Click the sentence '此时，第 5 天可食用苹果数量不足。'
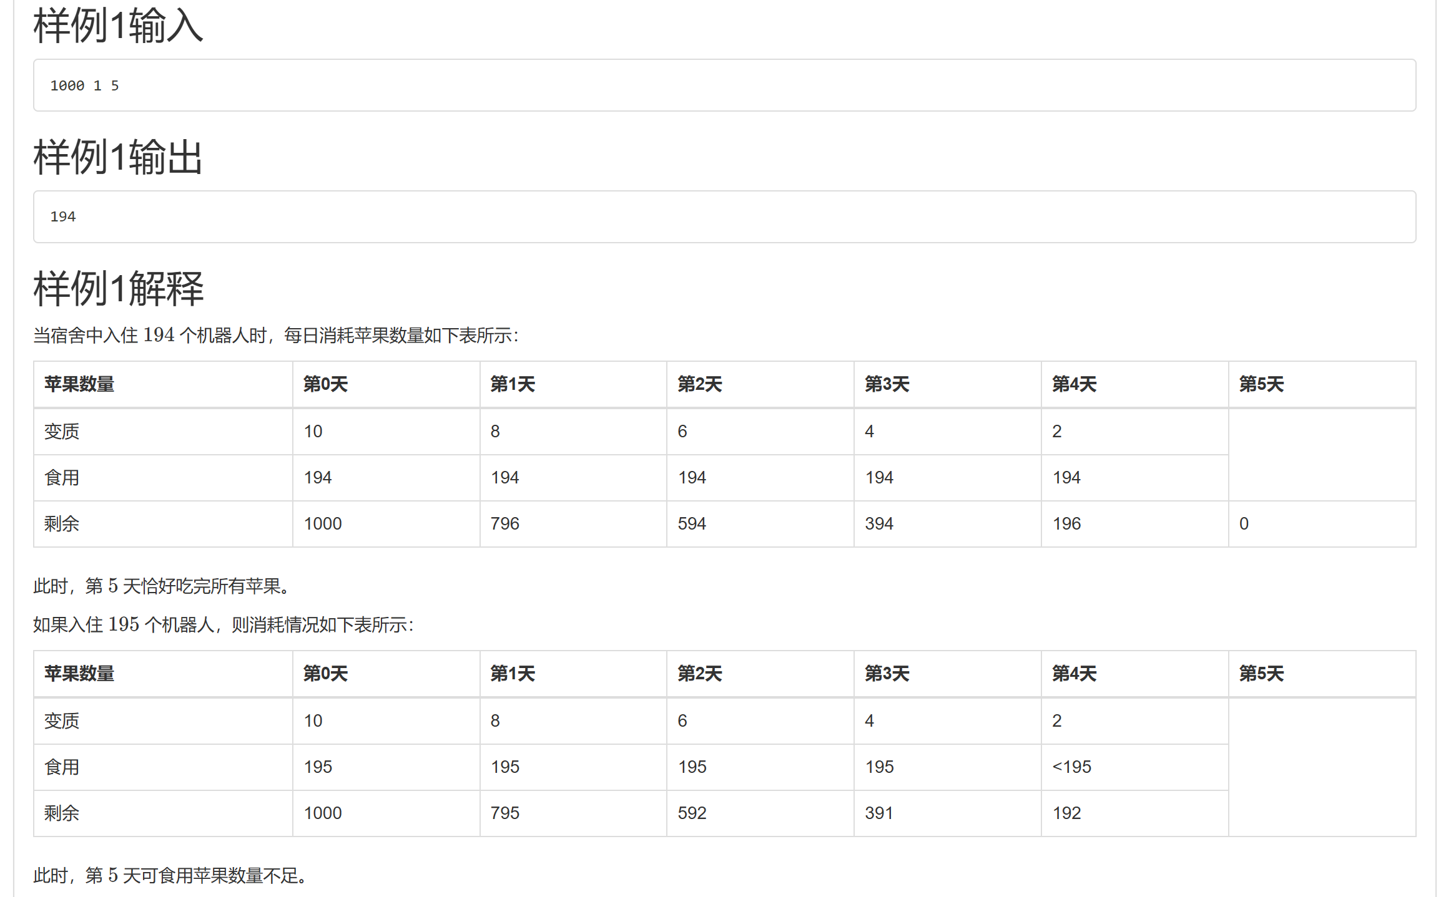 click(x=170, y=876)
